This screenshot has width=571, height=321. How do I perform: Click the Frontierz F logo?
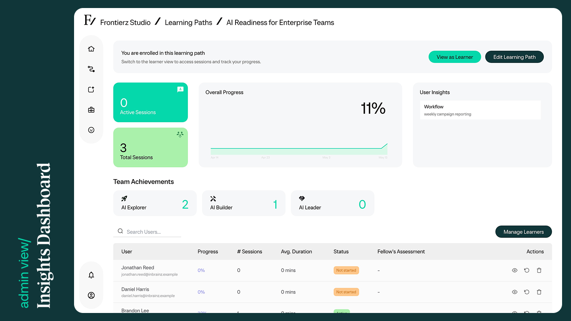[x=90, y=20]
